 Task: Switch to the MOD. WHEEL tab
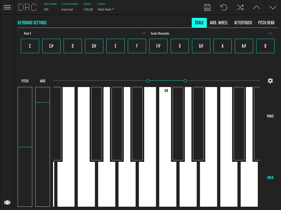(219, 23)
